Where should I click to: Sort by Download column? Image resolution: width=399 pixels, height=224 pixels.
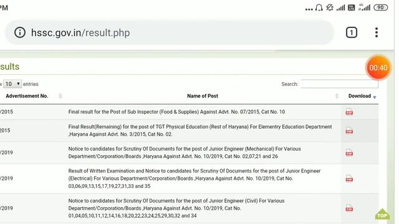360,96
